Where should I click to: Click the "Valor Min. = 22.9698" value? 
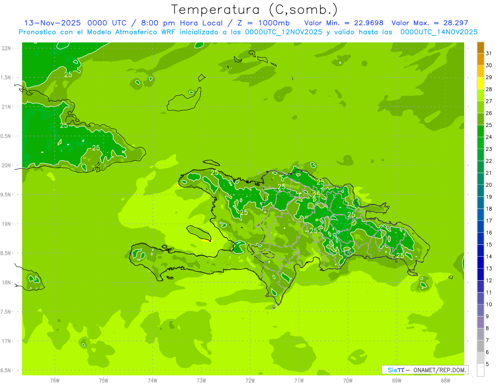(x=344, y=23)
